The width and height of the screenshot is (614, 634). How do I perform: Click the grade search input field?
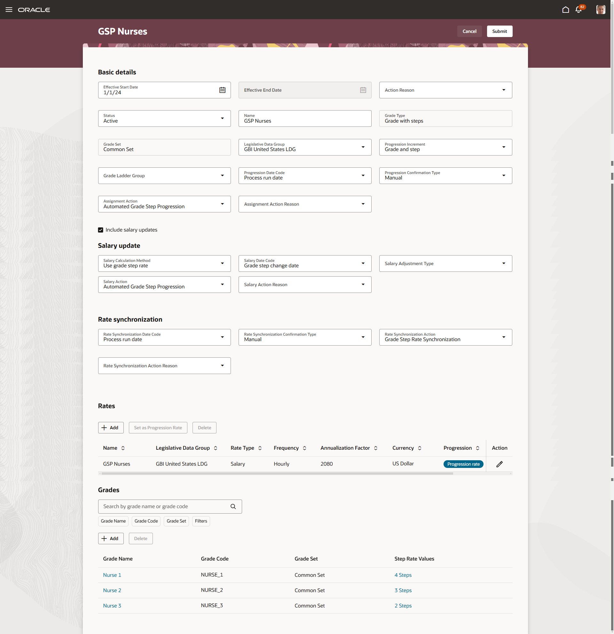tap(163, 506)
